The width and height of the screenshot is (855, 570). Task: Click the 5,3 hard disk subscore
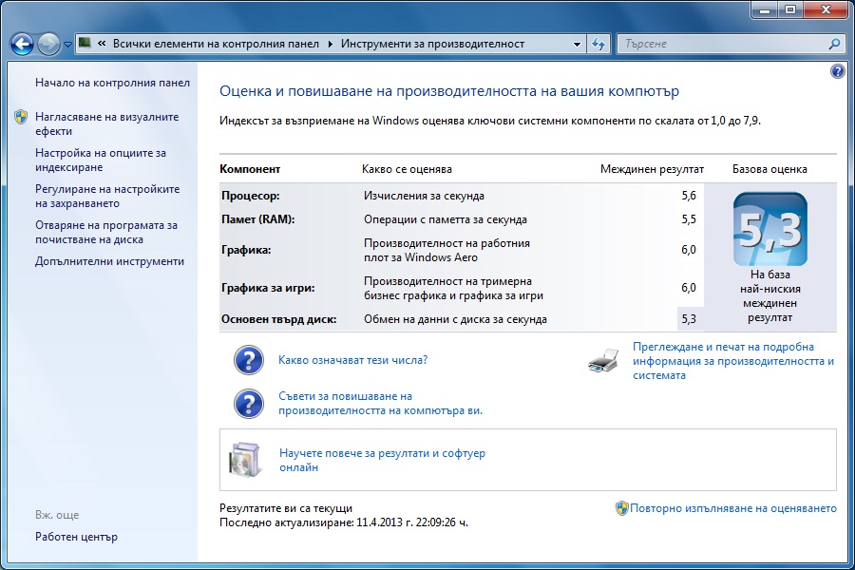tap(689, 319)
